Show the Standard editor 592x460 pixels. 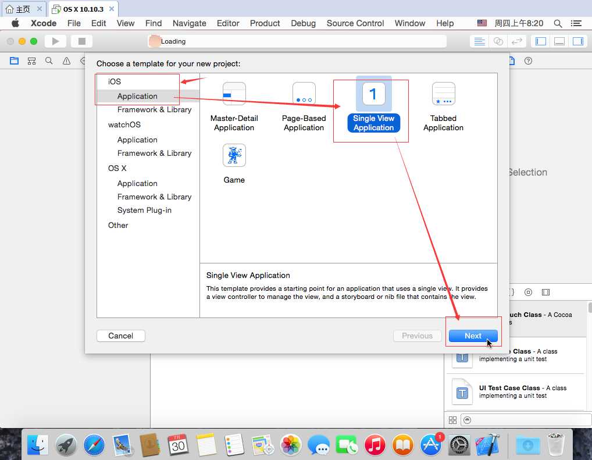479,41
